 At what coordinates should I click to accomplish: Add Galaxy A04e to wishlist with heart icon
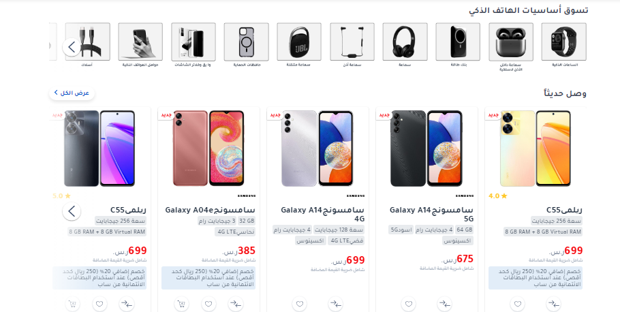tap(208, 304)
